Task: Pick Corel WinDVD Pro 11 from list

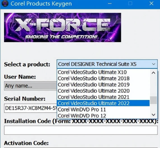Action: point(103,109)
